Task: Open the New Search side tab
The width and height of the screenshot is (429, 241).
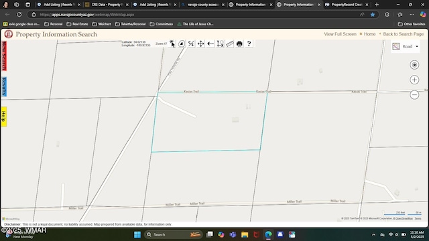Action: click(4, 56)
